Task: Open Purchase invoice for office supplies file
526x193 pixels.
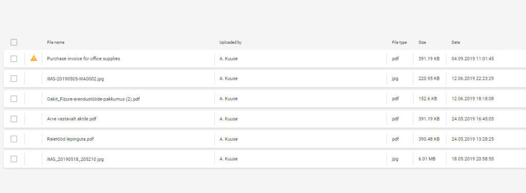Action: pyautogui.click(x=84, y=58)
